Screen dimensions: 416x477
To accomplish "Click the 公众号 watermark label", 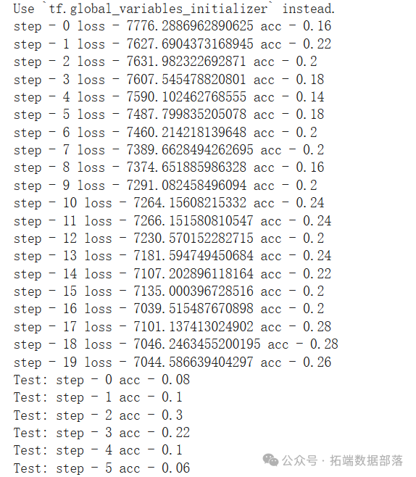I will (299, 460).
